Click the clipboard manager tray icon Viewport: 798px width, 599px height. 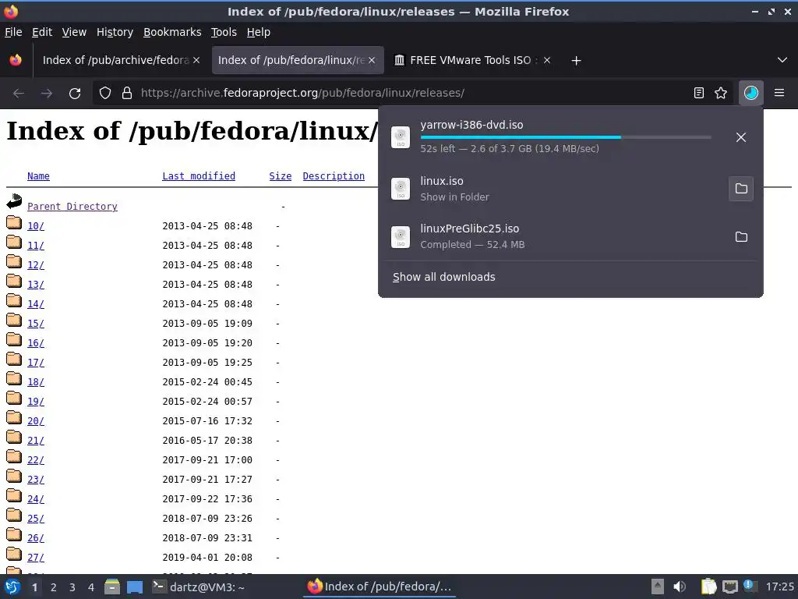(708, 587)
